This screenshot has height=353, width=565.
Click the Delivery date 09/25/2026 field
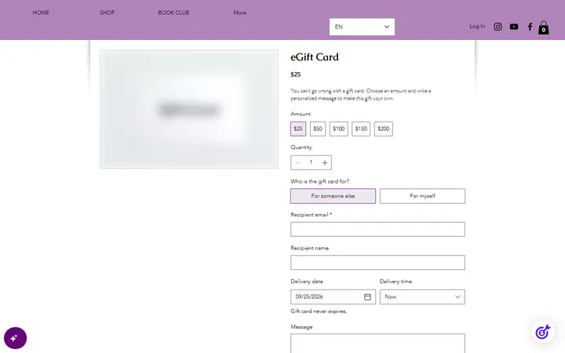333,297
